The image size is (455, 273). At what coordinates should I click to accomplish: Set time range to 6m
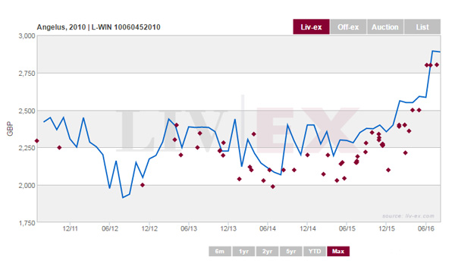[x=220, y=251]
